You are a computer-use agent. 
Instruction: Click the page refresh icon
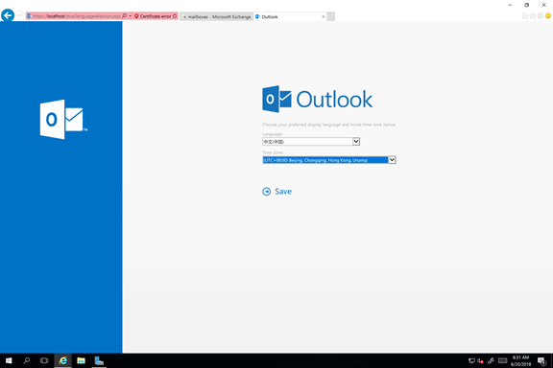[x=175, y=16]
